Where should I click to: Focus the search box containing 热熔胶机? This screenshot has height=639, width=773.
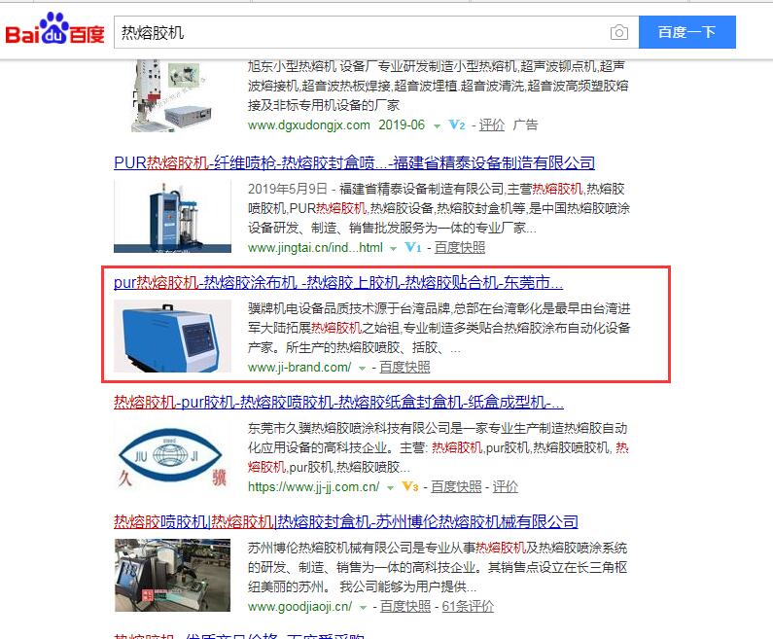click(360, 32)
